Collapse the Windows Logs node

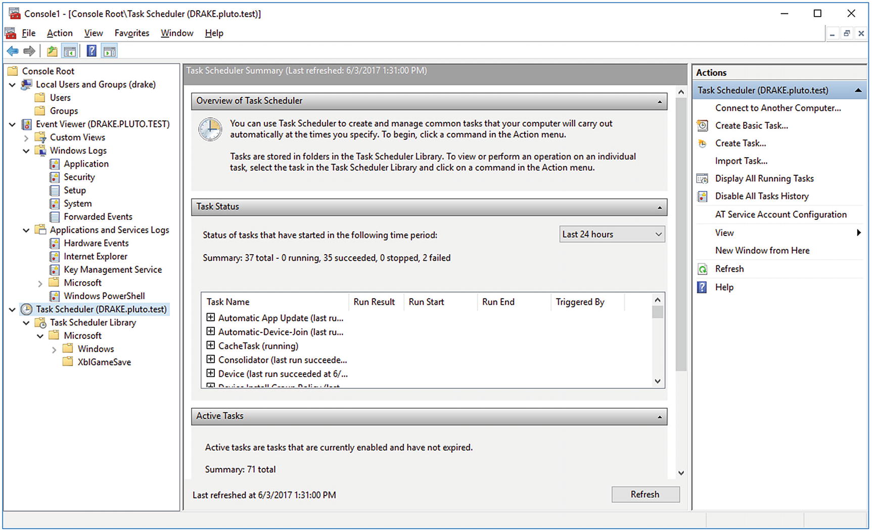click(x=26, y=151)
